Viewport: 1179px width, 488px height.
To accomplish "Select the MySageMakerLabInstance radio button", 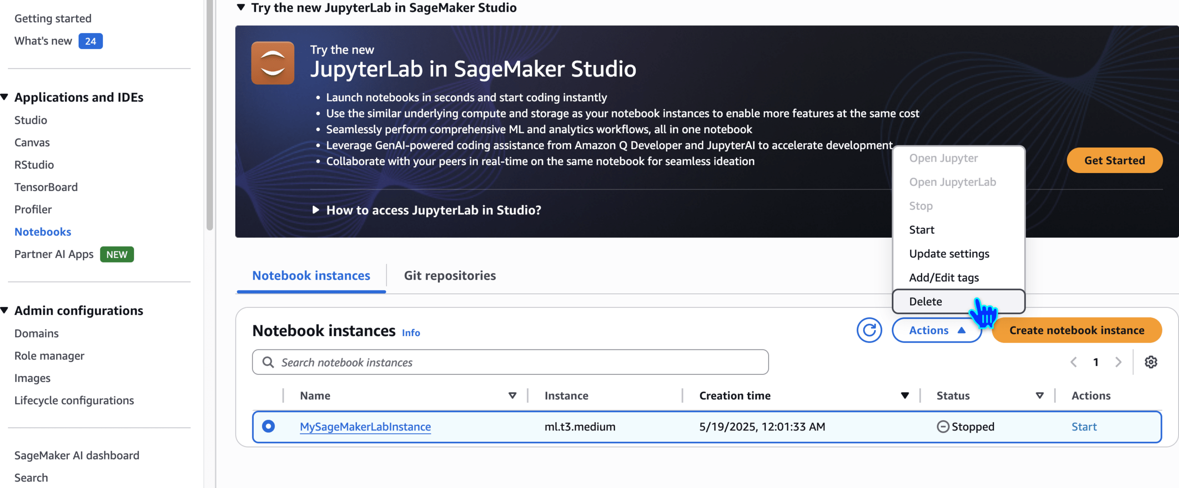I will tap(268, 426).
